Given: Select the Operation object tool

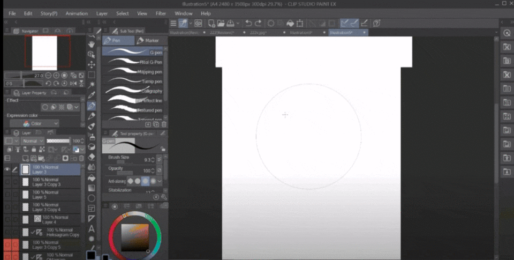Looking at the screenshot, I should pos(92,54).
